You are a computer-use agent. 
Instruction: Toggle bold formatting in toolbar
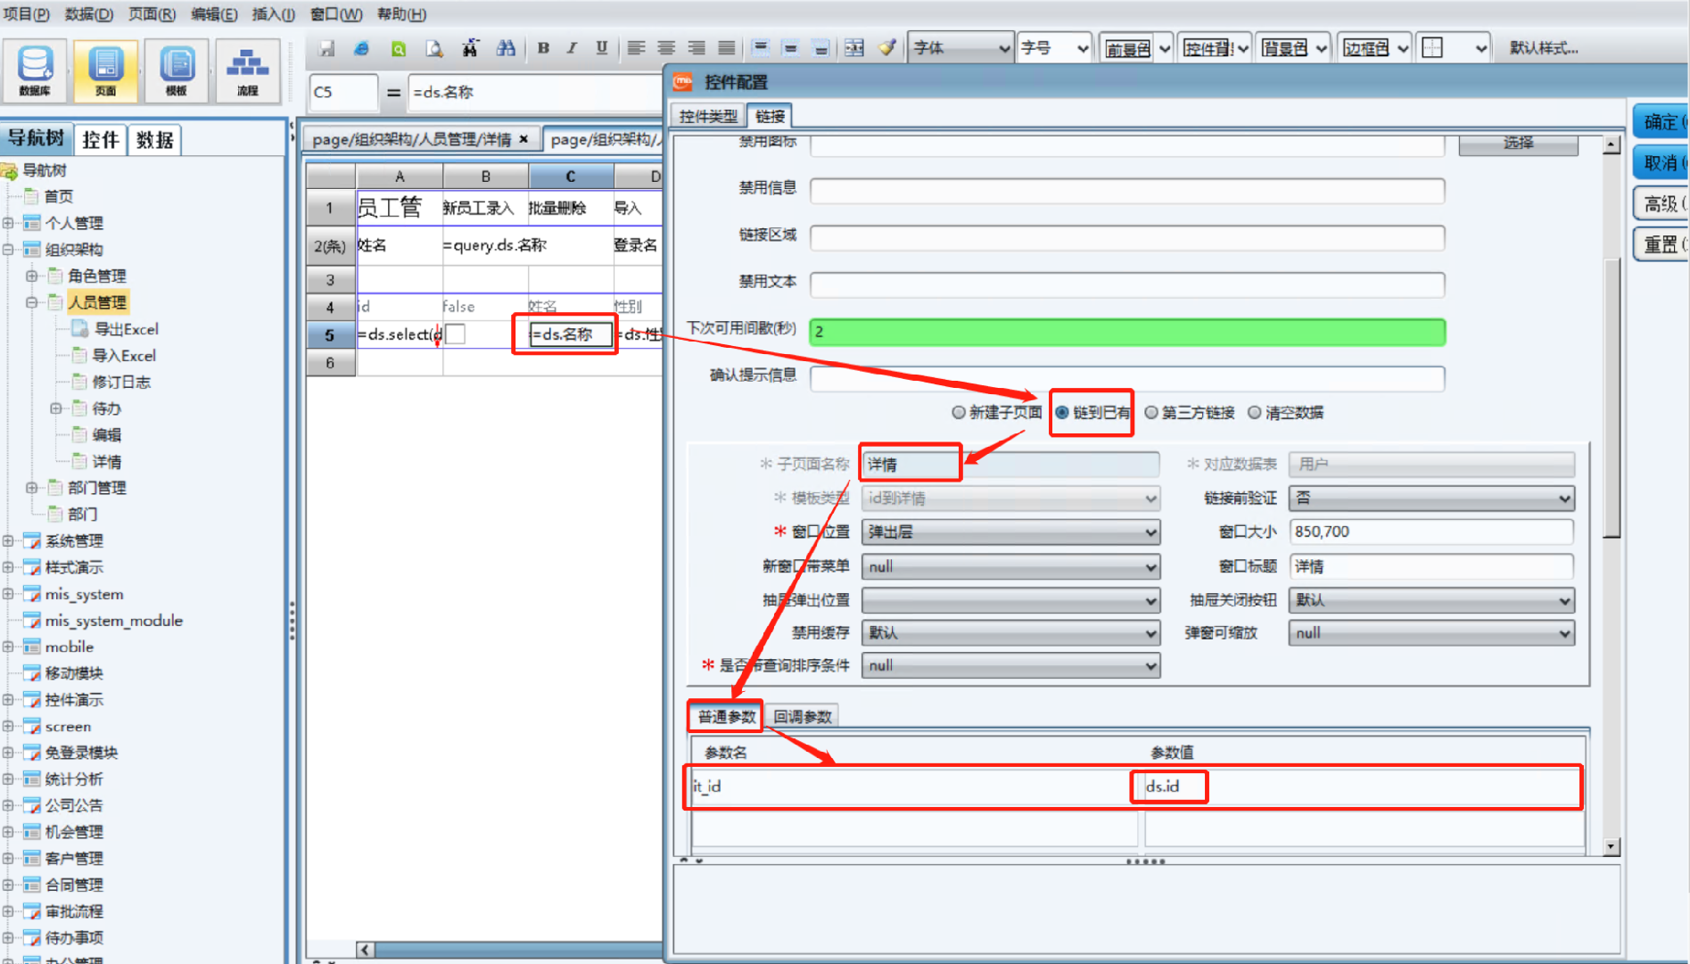(543, 48)
